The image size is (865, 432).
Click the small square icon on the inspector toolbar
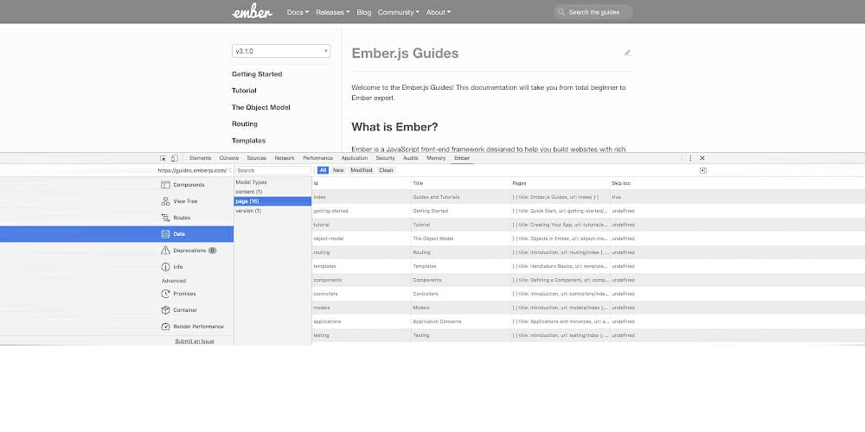702,170
